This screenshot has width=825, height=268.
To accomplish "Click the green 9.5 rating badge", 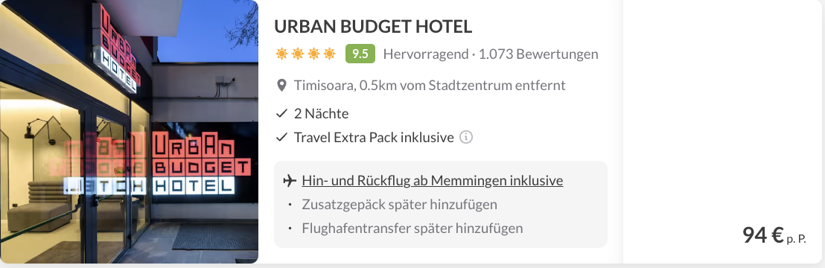I will (360, 54).
